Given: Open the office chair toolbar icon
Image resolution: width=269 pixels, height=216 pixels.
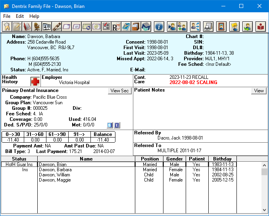Looking at the screenshot, I should pyautogui.click(x=37, y=27).
